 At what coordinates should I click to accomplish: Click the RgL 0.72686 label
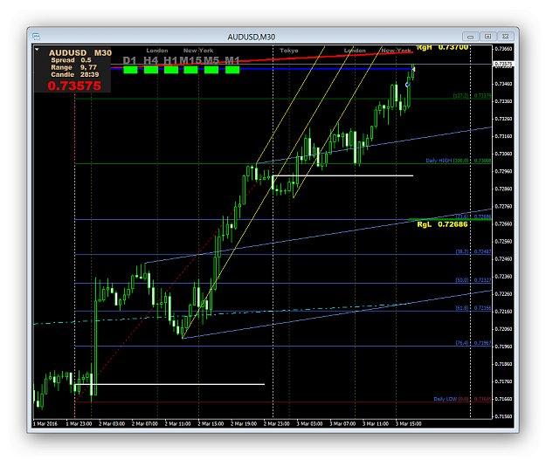[x=442, y=224]
